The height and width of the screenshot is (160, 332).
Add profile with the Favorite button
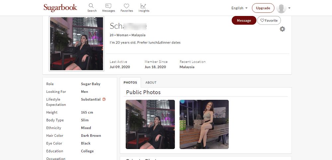269,20
